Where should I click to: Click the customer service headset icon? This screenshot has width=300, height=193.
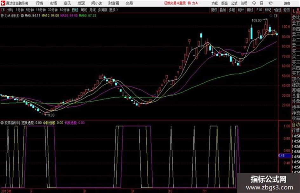254,3
